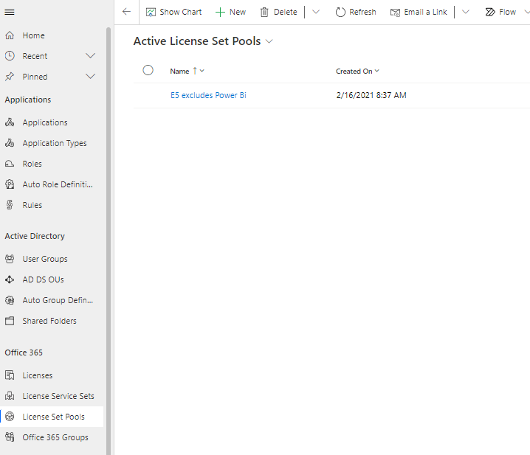The height and width of the screenshot is (455, 530).
Task: Open the E5 excludes Power Bi record
Action: [208, 95]
